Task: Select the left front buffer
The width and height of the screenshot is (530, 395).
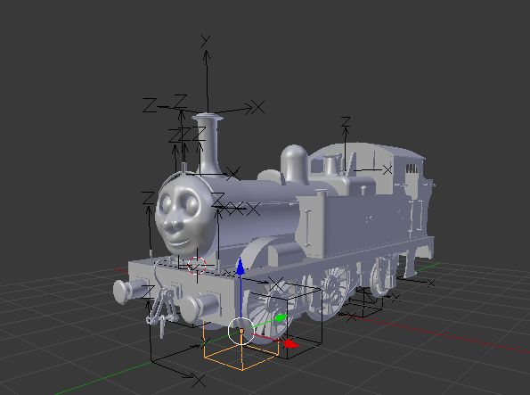Action: pyautogui.click(x=129, y=291)
